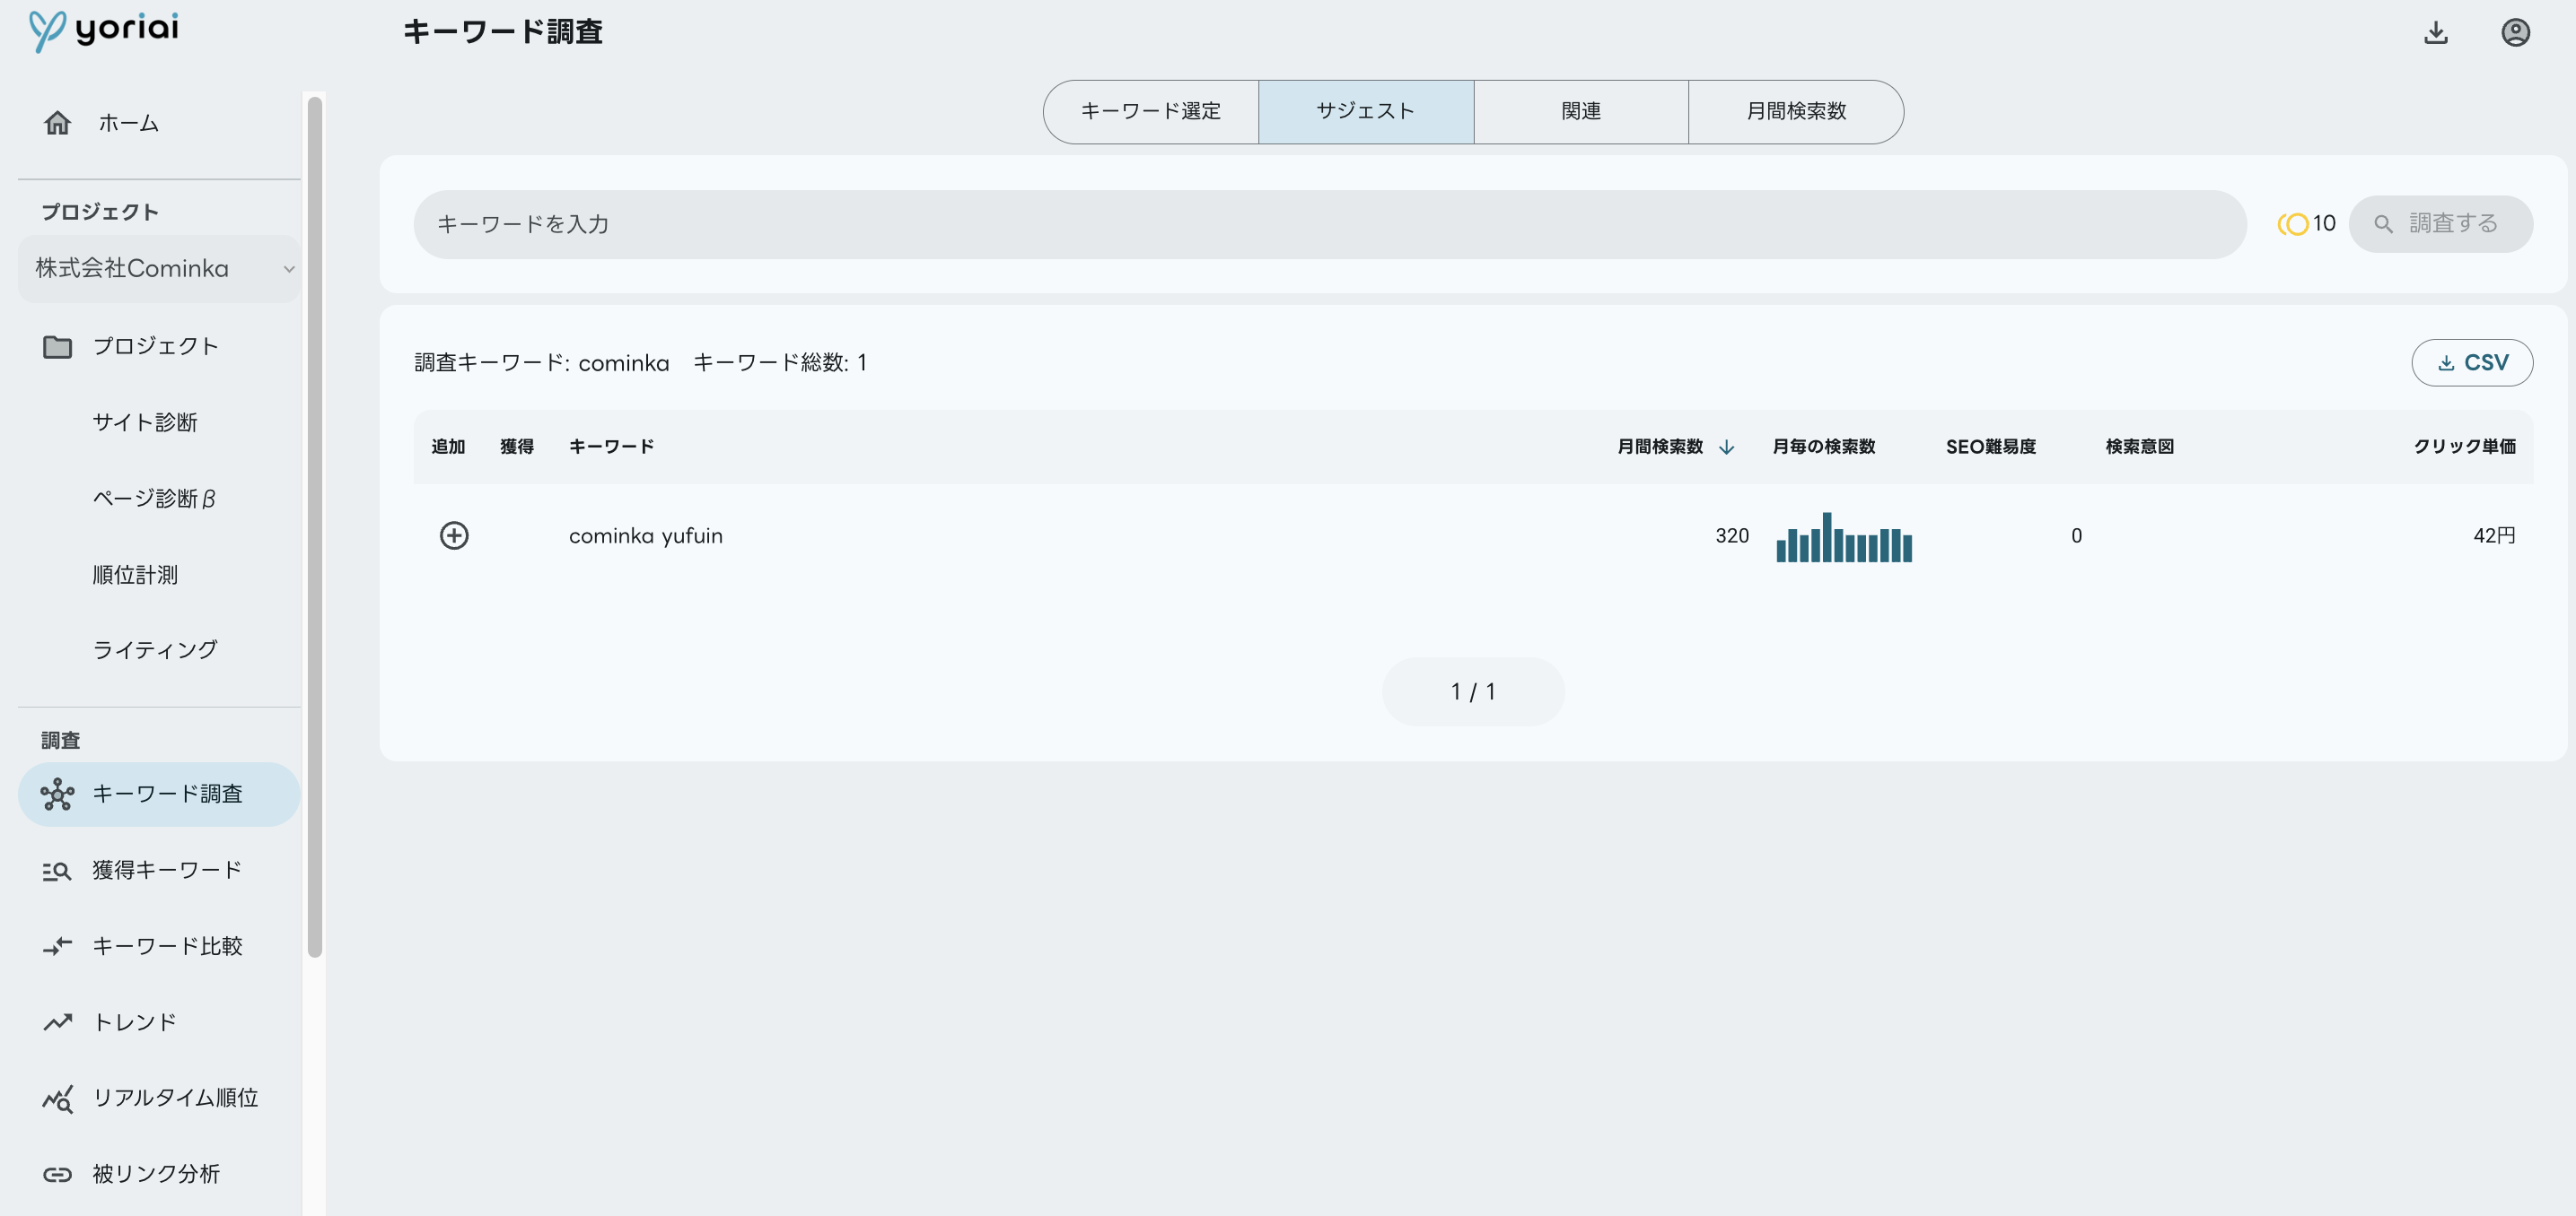The image size is (2576, 1216).
Task: Go to 順位計測 in the sidebar
Action: (135, 575)
